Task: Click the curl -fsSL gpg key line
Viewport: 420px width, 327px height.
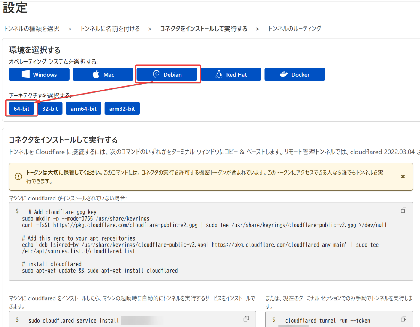Action: (x=205, y=225)
